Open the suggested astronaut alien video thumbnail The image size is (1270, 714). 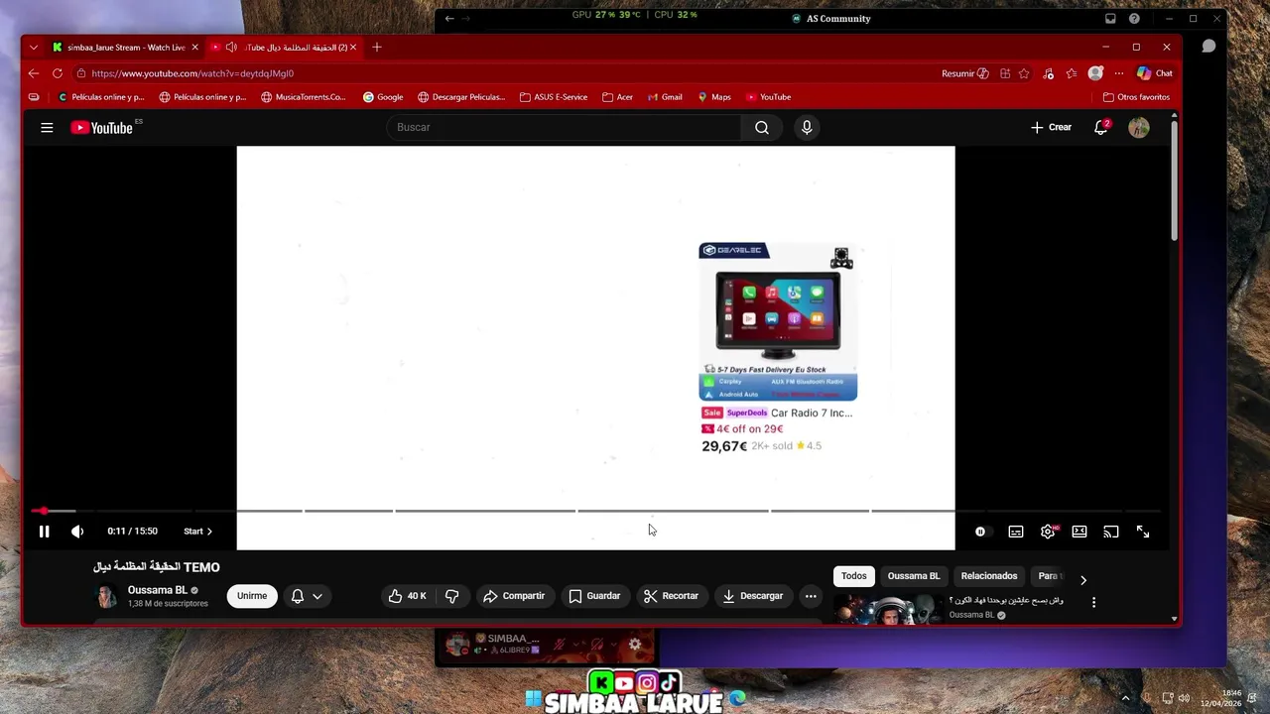[888, 609]
